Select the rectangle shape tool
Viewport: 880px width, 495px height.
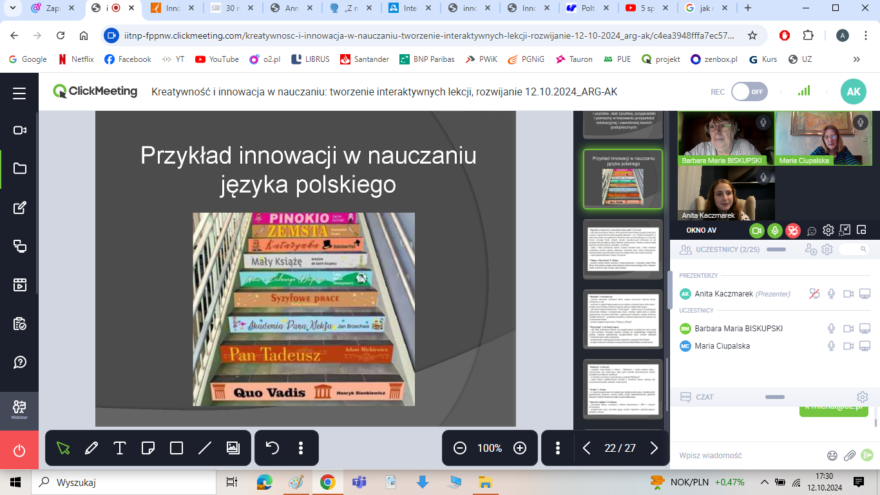point(177,448)
